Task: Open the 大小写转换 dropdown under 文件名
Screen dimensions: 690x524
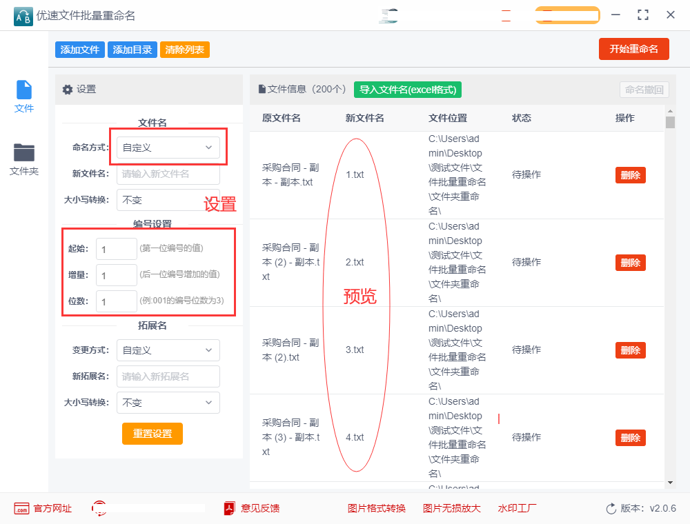Action: [x=168, y=200]
